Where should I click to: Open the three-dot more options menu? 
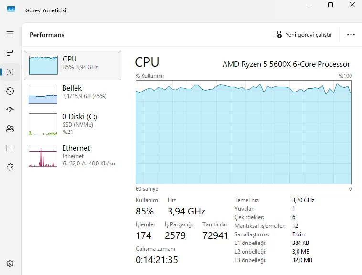tap(351, 35)
